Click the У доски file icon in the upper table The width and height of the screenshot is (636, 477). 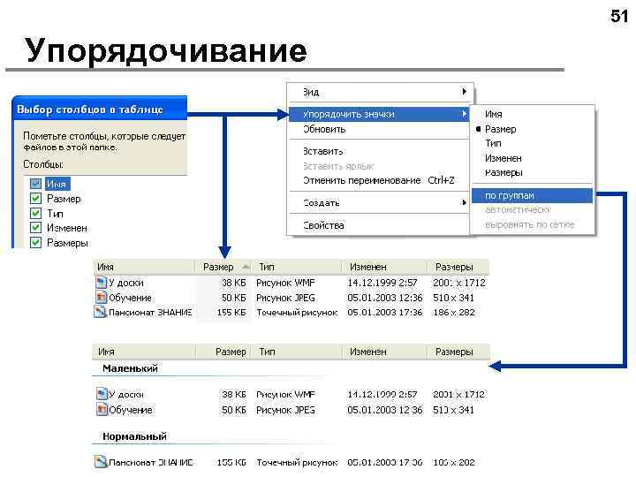pyautogui.click(x=101, y=283)
